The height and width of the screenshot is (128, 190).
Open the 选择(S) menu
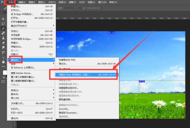62,2
